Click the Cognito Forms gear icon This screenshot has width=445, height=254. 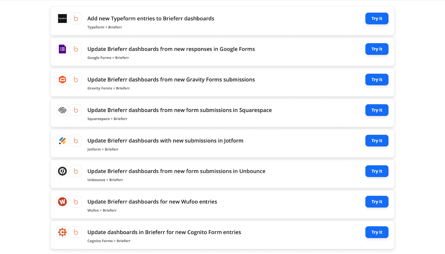(x=62, y=232)
